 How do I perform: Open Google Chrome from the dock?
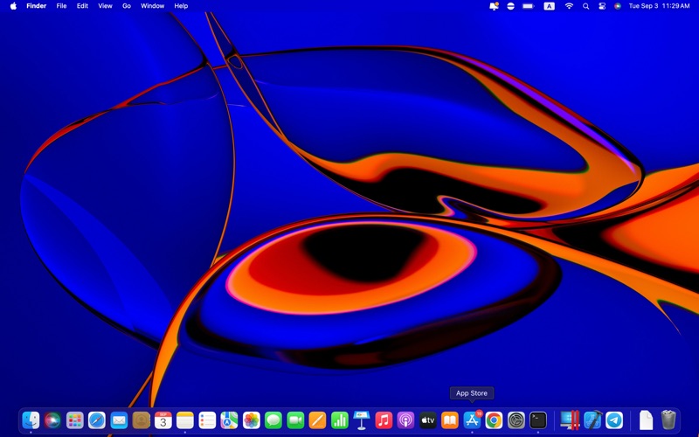[x=494, y=420]
